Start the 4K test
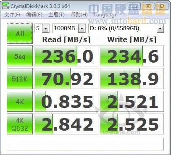171x155 pixels. [20, 101]
